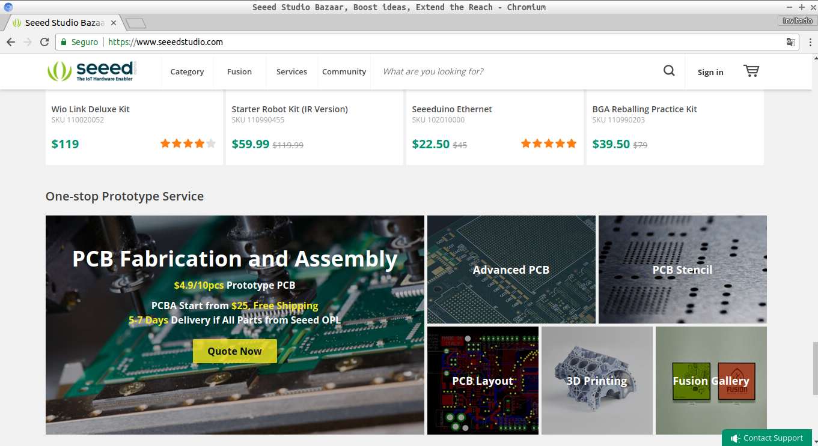Image resolution: width=818 pixels, height=446 pixels.
Task: Click the SKU 102010000 text
Action: tap(438, 120)
